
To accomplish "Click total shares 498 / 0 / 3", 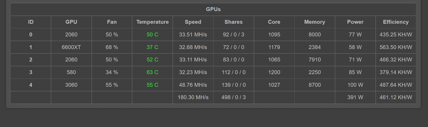I will [233, 97].
